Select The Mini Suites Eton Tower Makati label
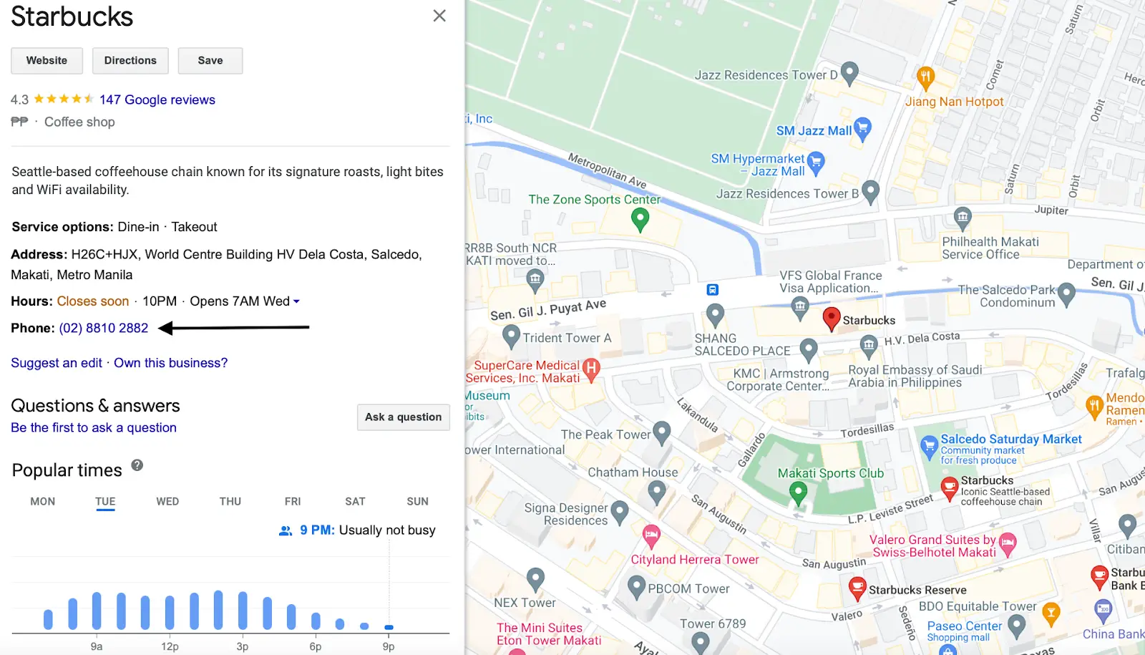 pos(549,634)
